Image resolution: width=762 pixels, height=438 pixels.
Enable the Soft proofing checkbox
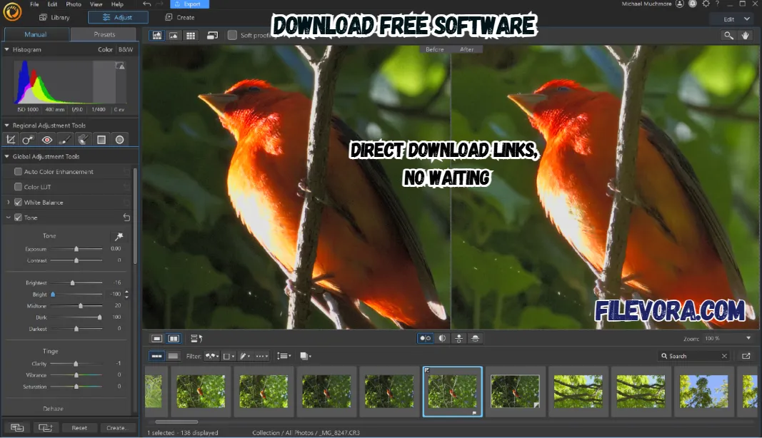click(232, 34)
